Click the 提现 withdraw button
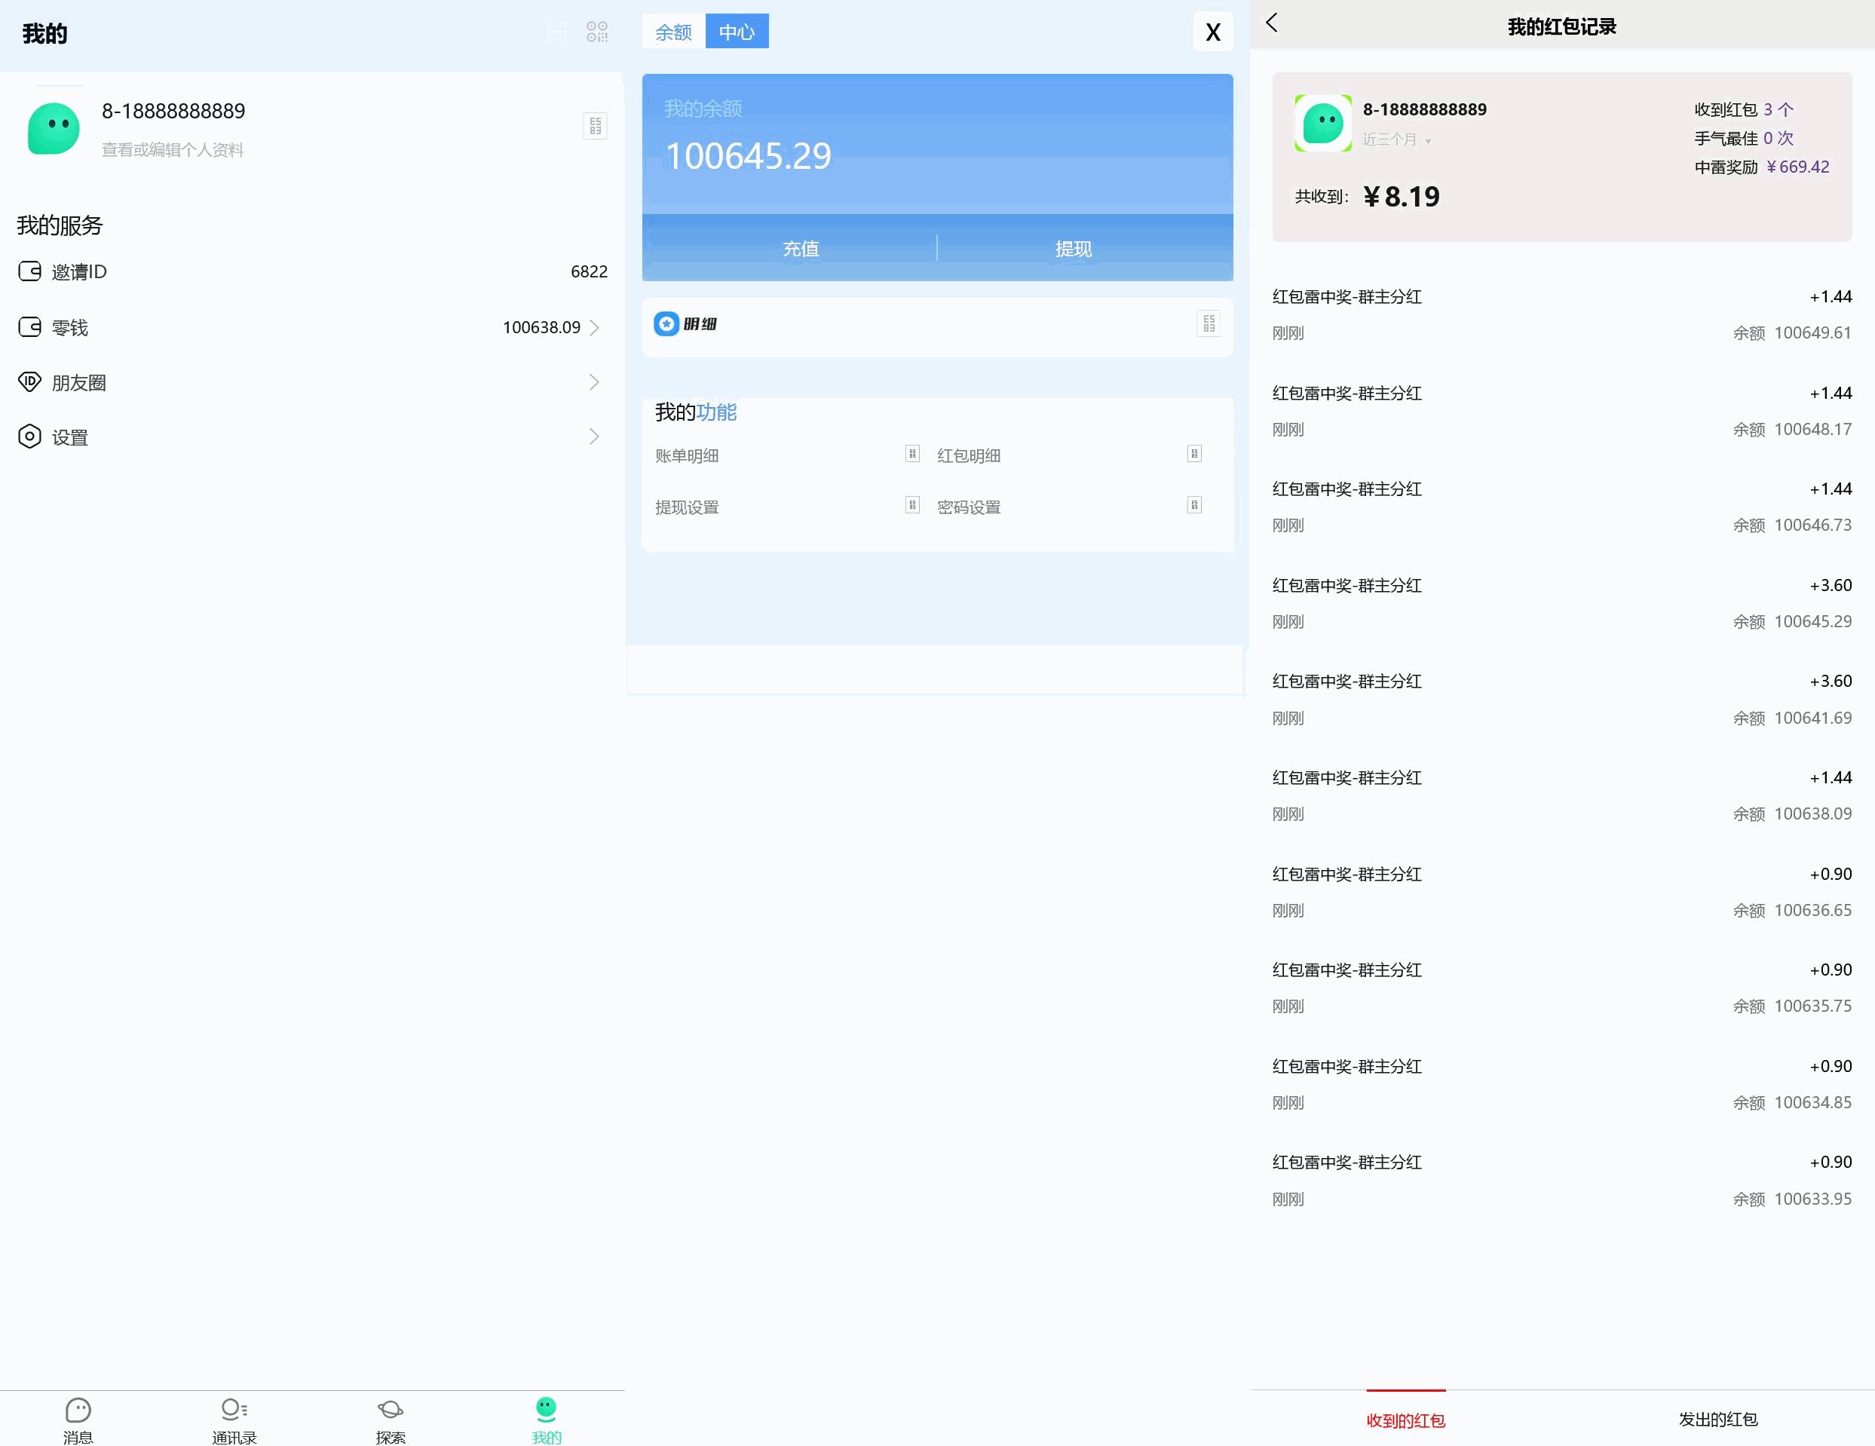This screenshot has height=1446, width=1875. 1074,248
